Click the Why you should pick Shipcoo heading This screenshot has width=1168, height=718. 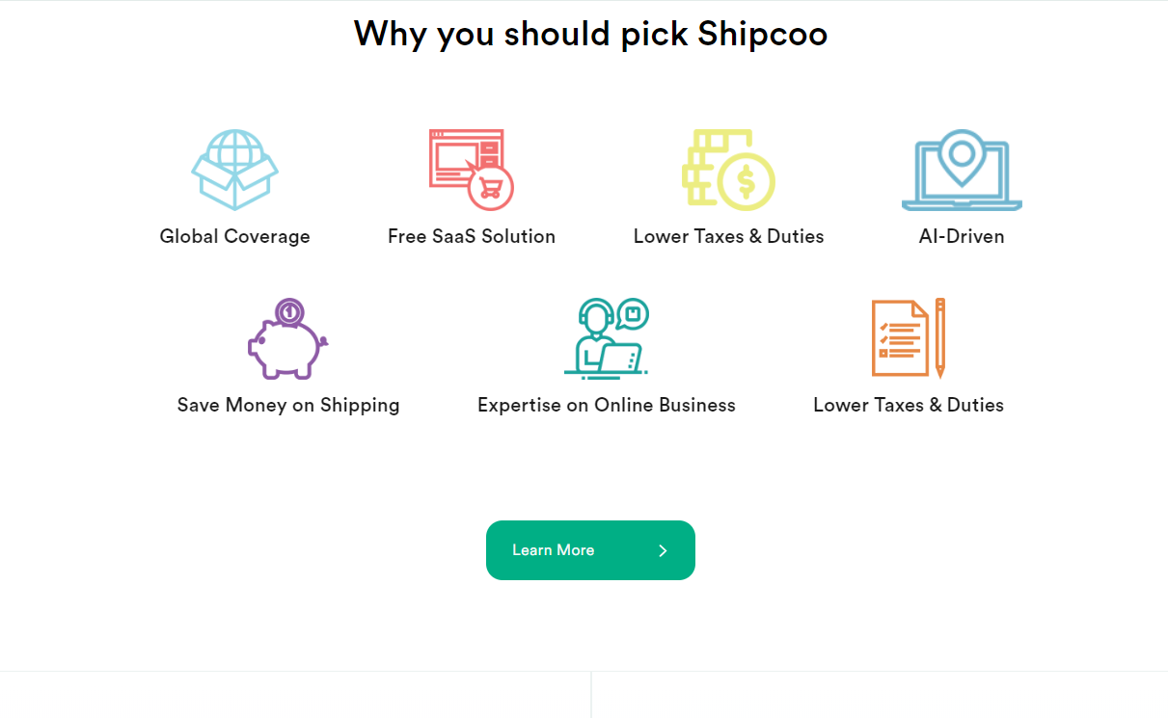590,34
